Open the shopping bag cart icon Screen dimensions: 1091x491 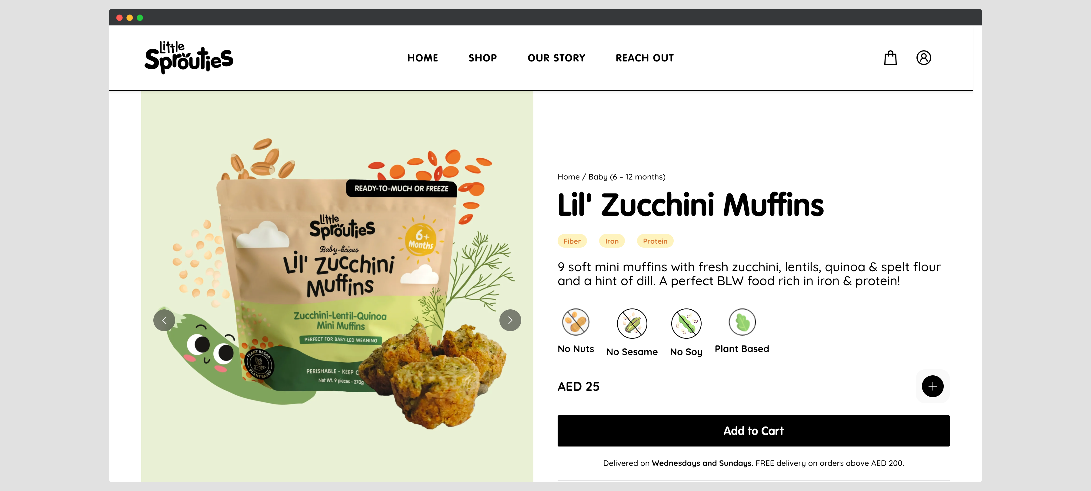coord(890,58)
